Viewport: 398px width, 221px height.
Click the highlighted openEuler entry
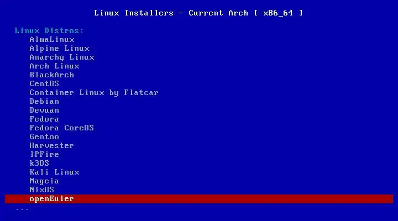coord(199,199)
